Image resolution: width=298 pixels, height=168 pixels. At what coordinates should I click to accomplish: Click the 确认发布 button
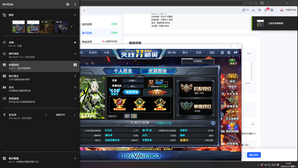[x=254, y=155]
